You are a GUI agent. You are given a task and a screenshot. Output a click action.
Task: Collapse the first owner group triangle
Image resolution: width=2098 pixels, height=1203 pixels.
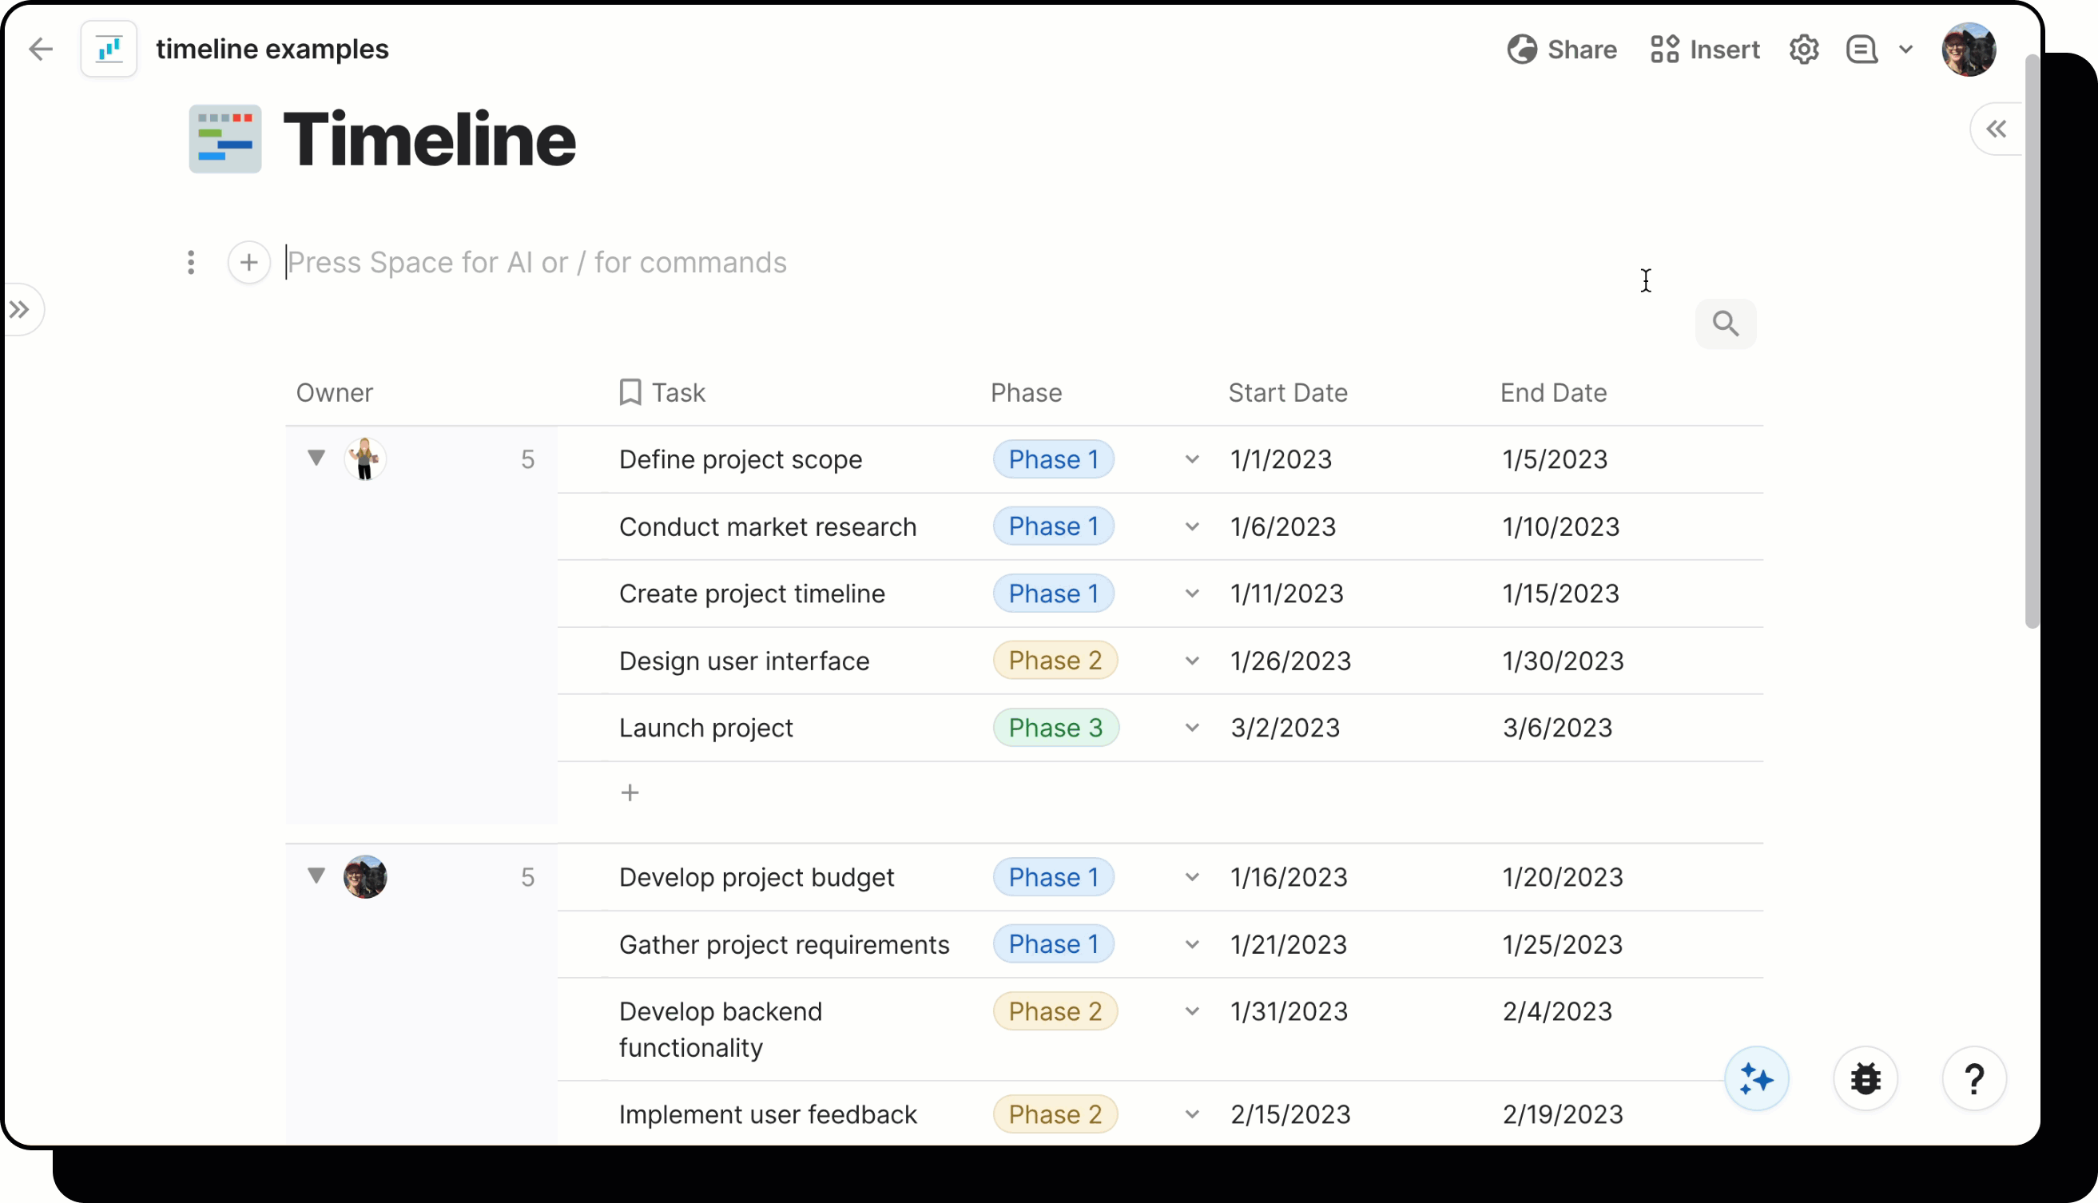pyautogui.click(x=316, y=458)
